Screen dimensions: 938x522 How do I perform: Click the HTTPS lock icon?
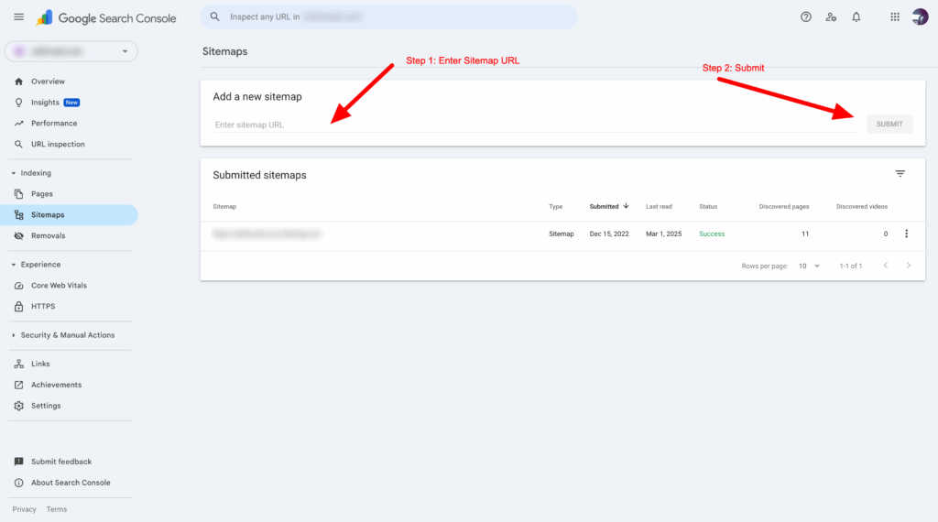[x=18, y=306]
